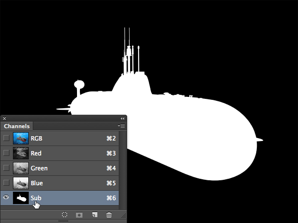Click the ⌘2 shortcut label
The width and height of the screenshot is (298, 223).
coord(111,139)
